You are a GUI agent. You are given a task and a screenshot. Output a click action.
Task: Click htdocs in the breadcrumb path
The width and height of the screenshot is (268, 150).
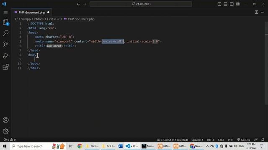point(39,19)
